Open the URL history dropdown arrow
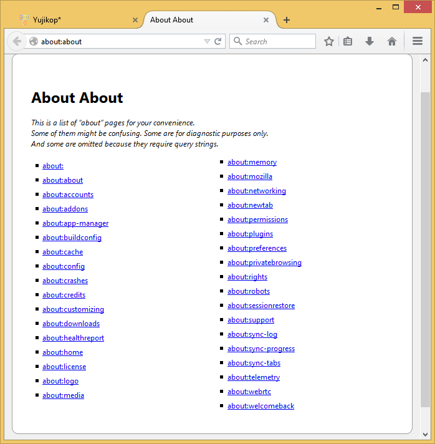Viewport: 435px width, 444px height. pyautogui.click(x=207, y=42)
